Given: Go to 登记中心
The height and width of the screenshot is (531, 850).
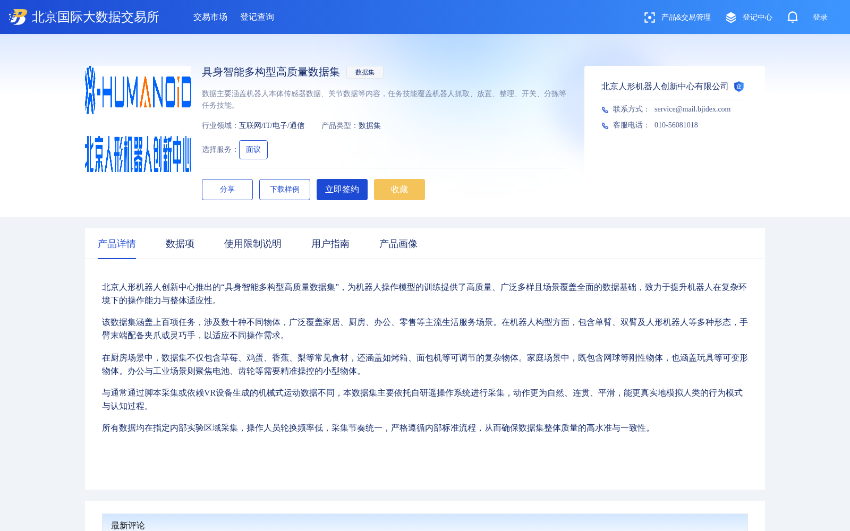Looking at the screenshot, I should [x=758, y=17].
